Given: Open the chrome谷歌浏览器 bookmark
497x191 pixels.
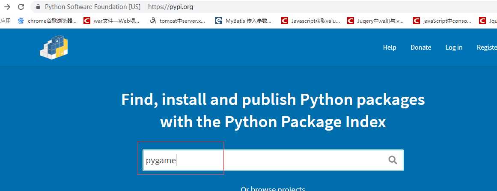Looking at the screenshot, I should point(47,21).
